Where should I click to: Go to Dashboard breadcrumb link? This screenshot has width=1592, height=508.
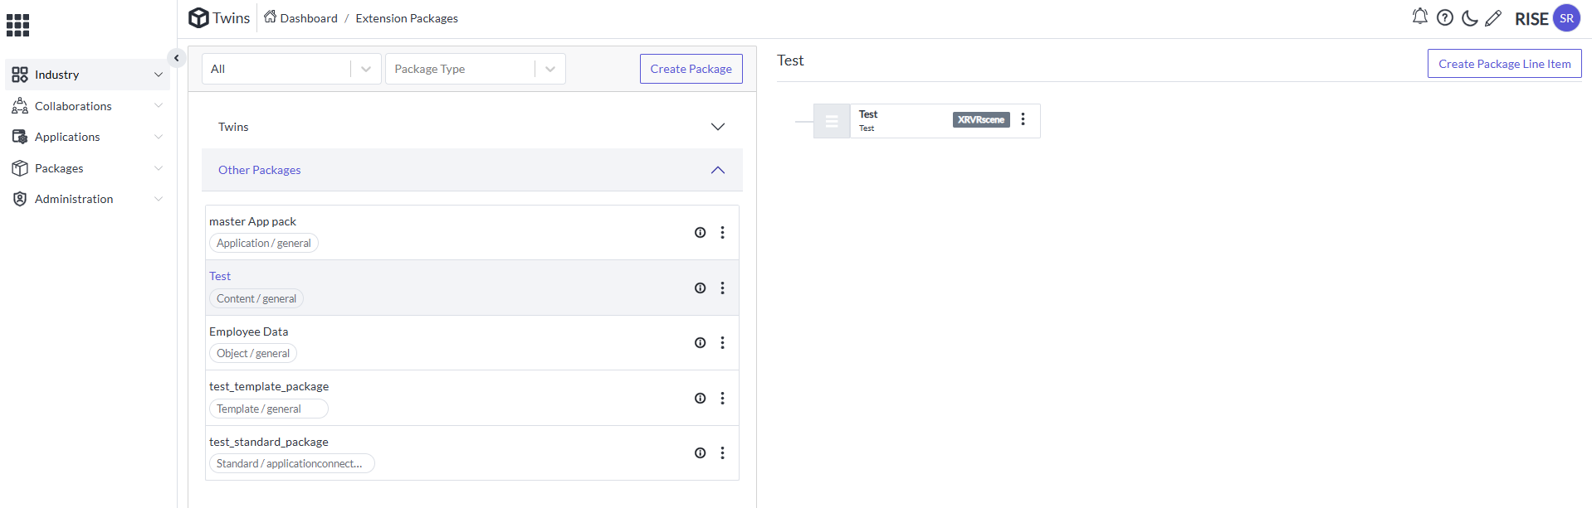point(309,18)
